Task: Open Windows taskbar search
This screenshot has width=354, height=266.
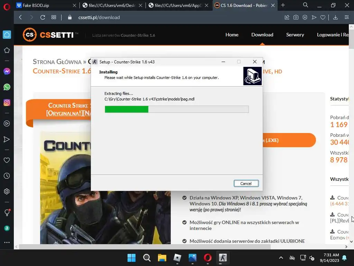Action: click(x=147, y=258)
